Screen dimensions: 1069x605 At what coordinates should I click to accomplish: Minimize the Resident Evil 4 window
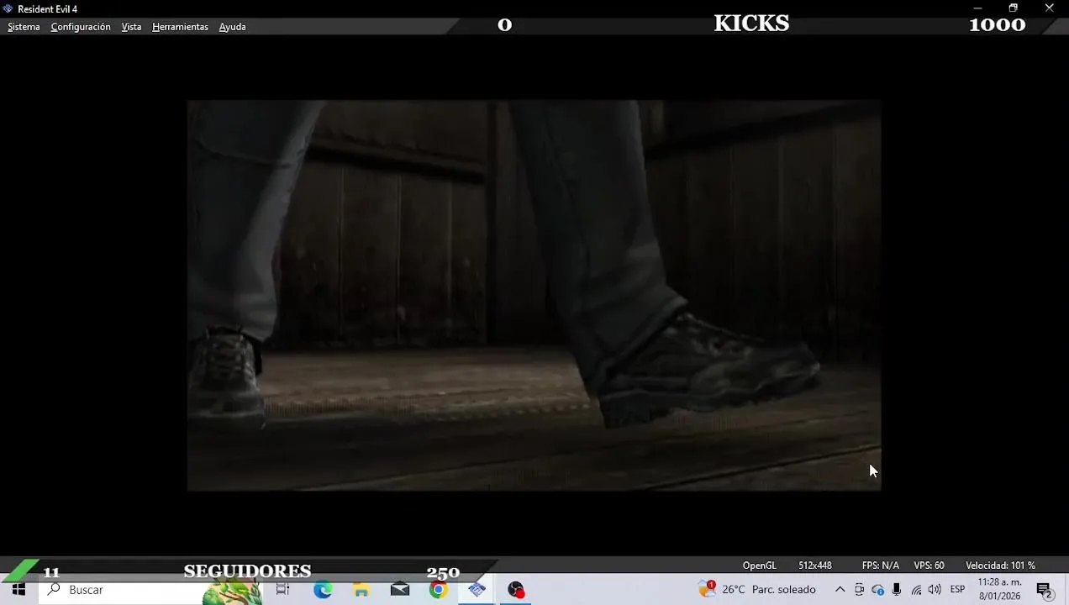977,8
